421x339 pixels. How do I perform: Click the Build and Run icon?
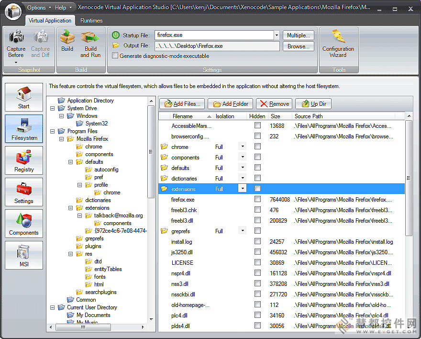click(x=90, y=37)
